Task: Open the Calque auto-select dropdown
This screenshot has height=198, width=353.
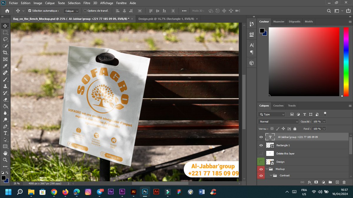Action: tap(71, 11)
